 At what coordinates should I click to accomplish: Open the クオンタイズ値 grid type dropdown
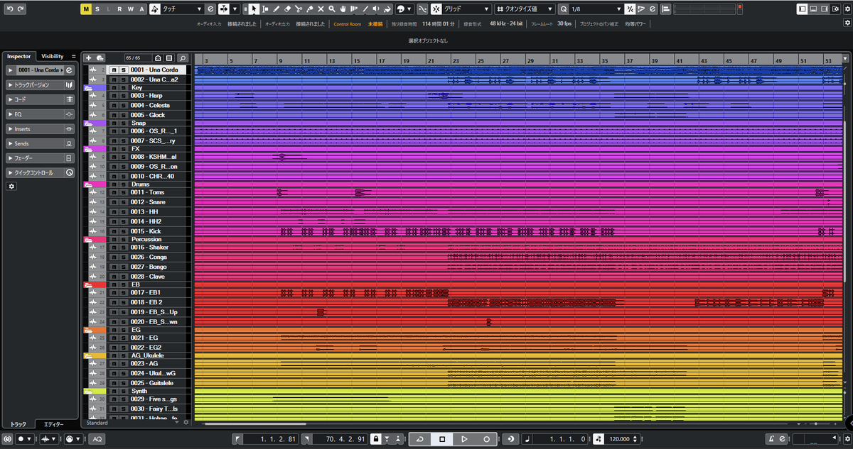pos(525,9)
